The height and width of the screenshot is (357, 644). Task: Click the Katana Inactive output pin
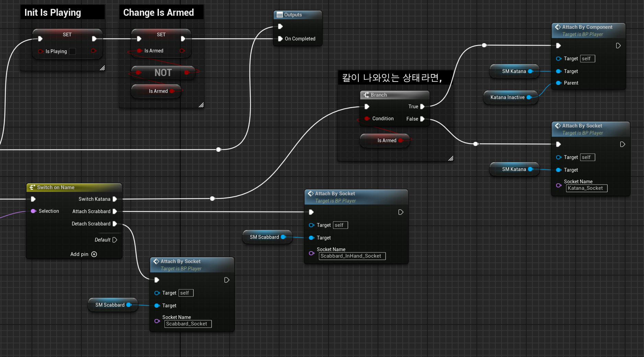click(x=529, y=97)
